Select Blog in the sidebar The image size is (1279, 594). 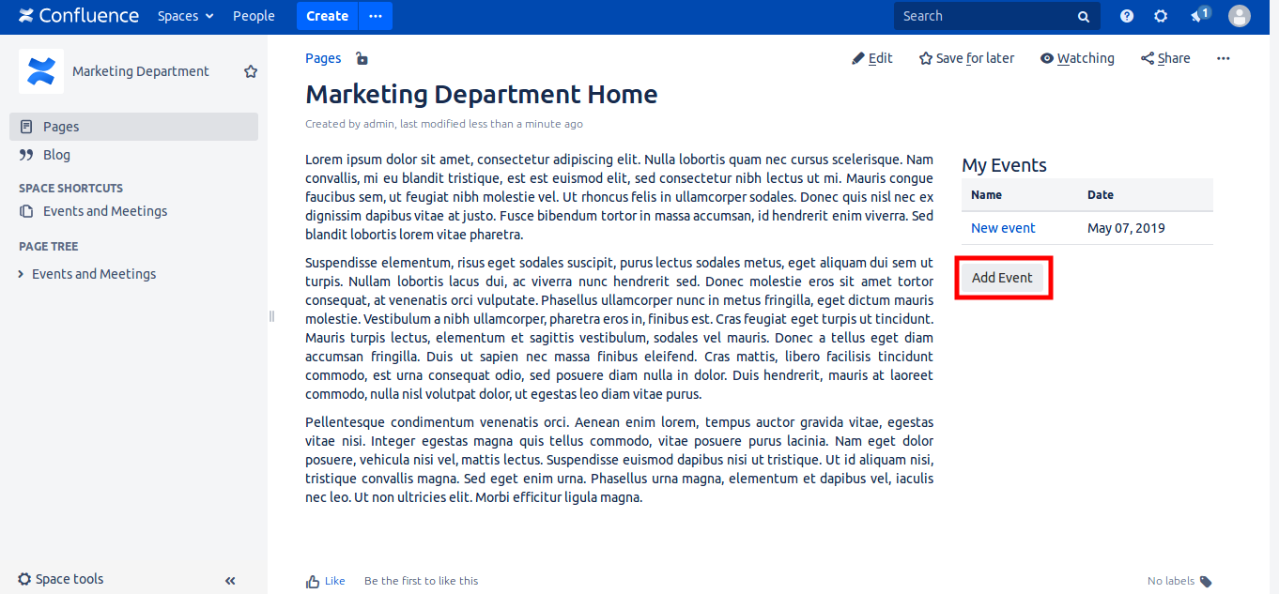(x=56, y=155)
